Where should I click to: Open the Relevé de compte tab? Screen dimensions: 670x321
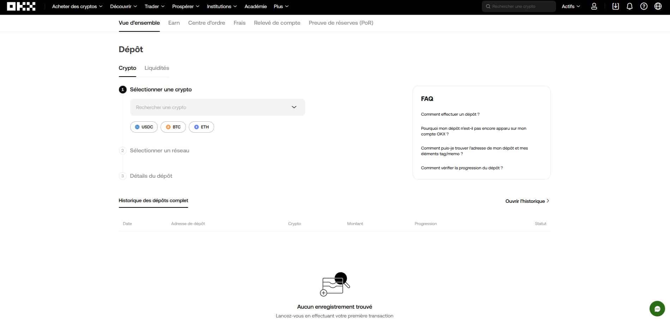tap(277, 23)
